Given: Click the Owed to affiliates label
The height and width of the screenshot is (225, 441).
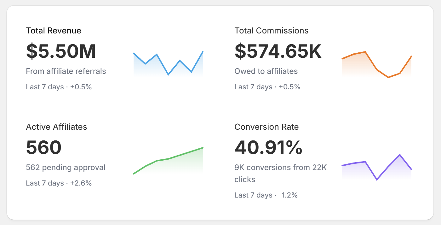Looking at the screenshot, I should point(266,71).
